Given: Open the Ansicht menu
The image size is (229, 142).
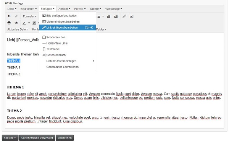Looking at the screenshot, I should tap(64, 9).
